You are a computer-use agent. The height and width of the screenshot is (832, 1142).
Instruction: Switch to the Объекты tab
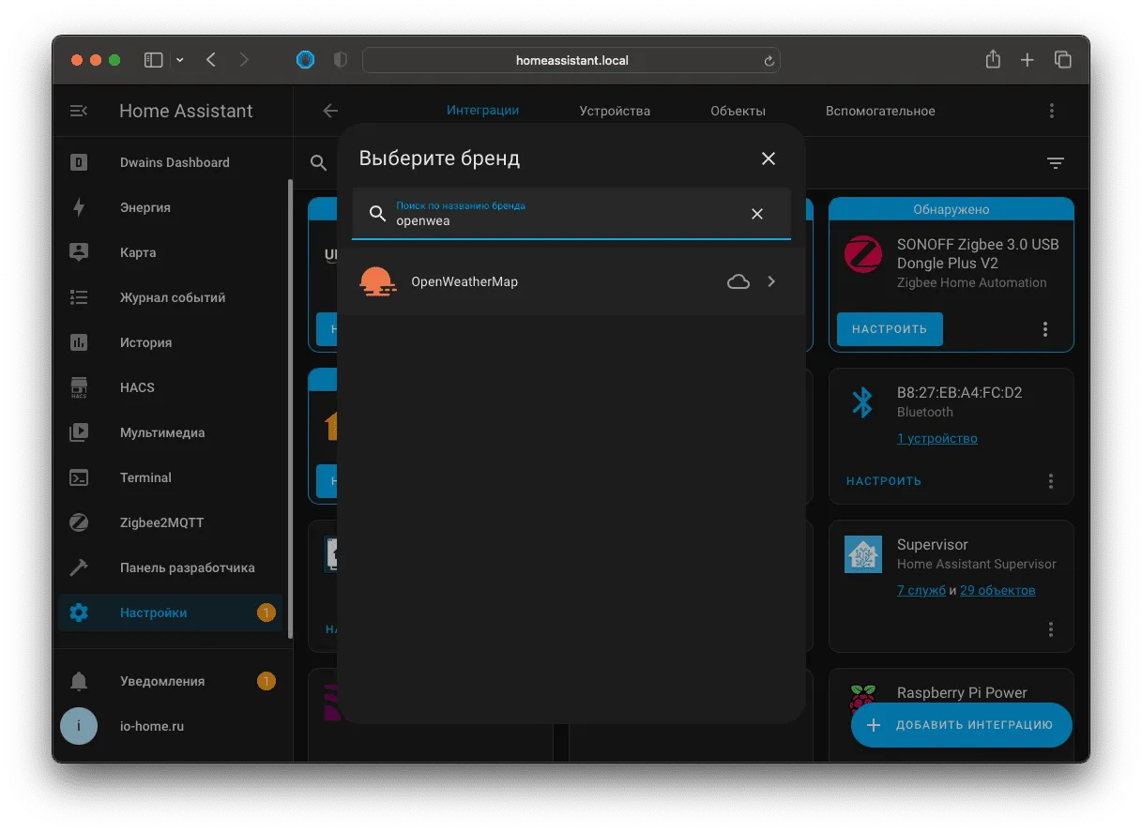pyautogui.click(x=738, y=111)
